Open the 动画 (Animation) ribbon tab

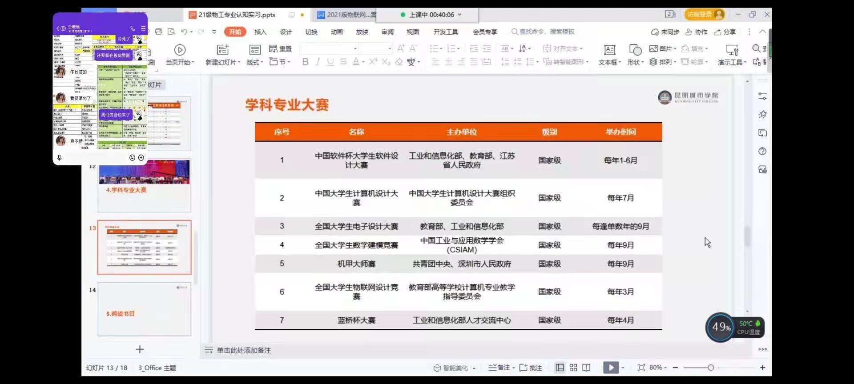[337, 32]
